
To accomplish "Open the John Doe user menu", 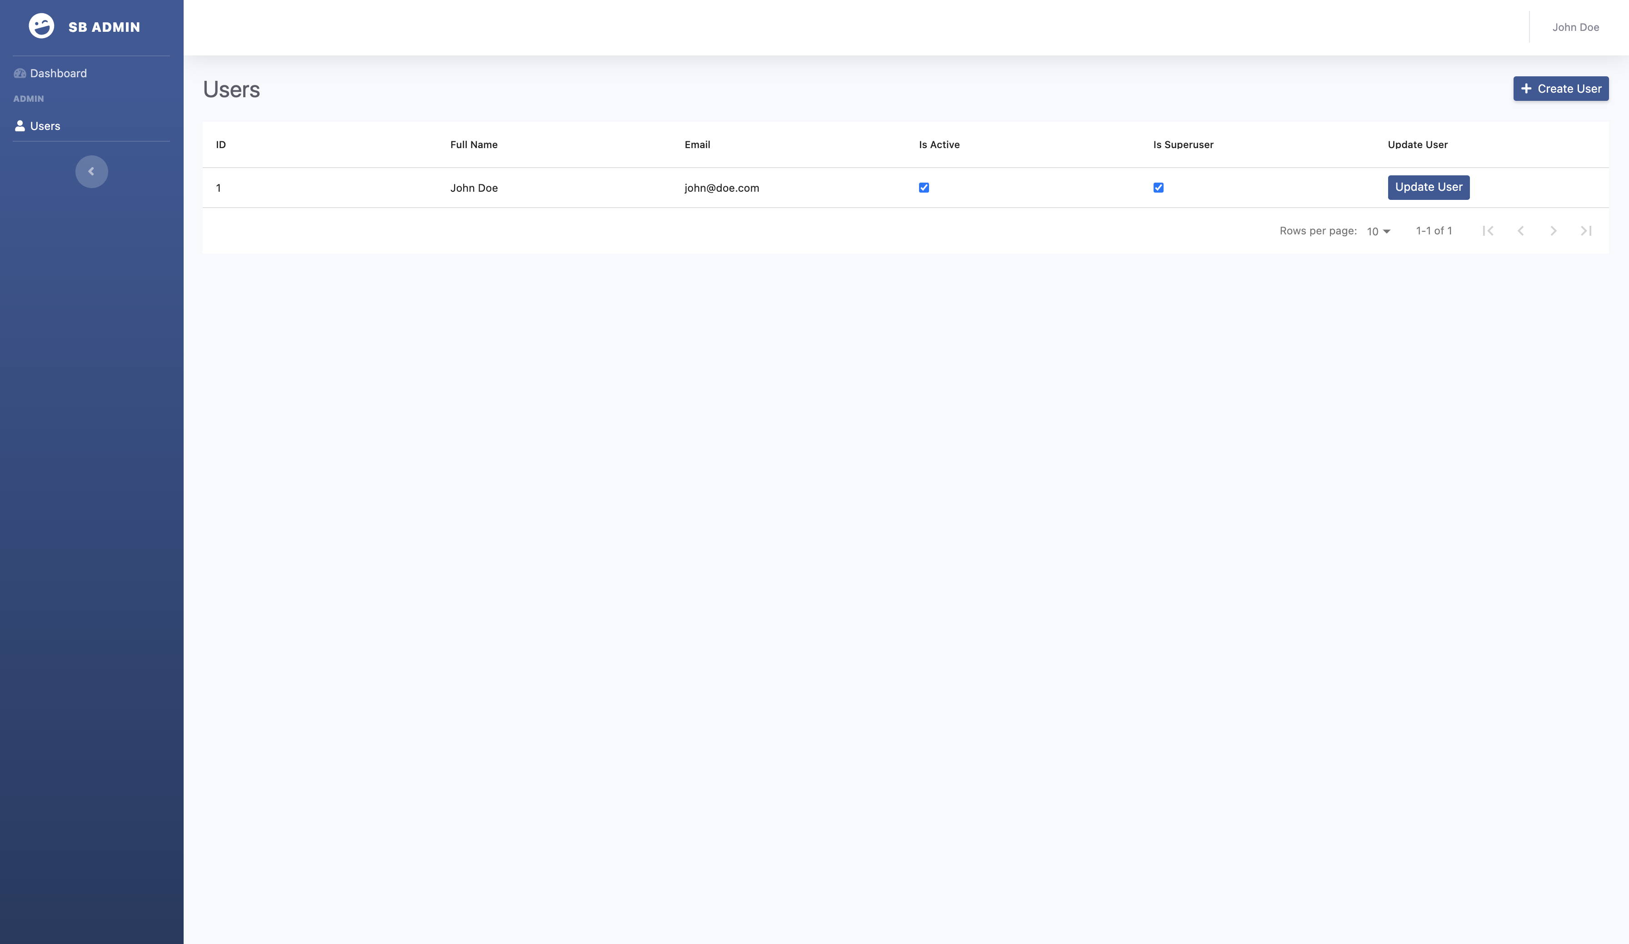I will click(1575, 27).
